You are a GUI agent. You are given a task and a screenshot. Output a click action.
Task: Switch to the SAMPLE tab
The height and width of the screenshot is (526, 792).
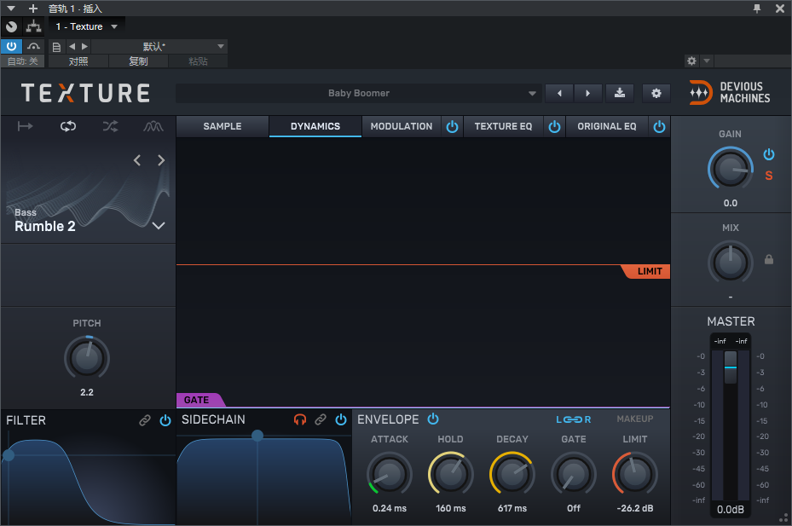[223, 126]
